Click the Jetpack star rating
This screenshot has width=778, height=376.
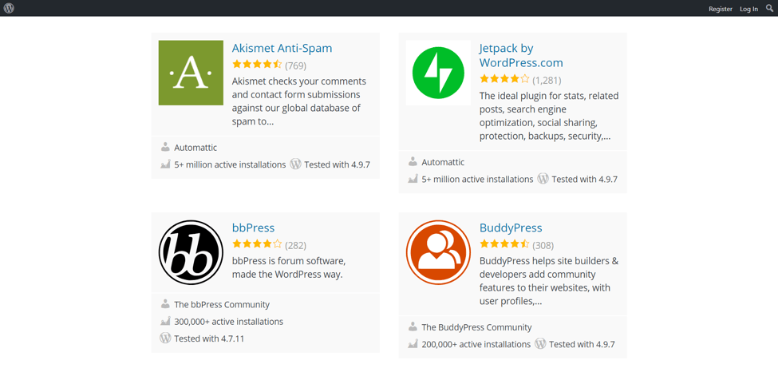504,79
